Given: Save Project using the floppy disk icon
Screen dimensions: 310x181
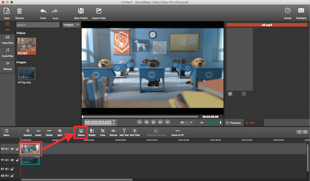Looking at the screenshot, I should pyautogui.click(x=81, y=11).
